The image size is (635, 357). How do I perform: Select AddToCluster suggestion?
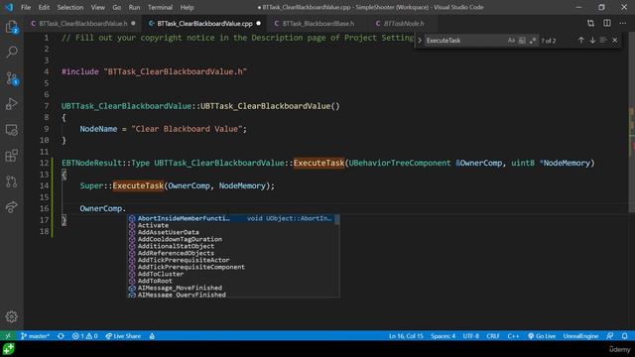point(231,274)
